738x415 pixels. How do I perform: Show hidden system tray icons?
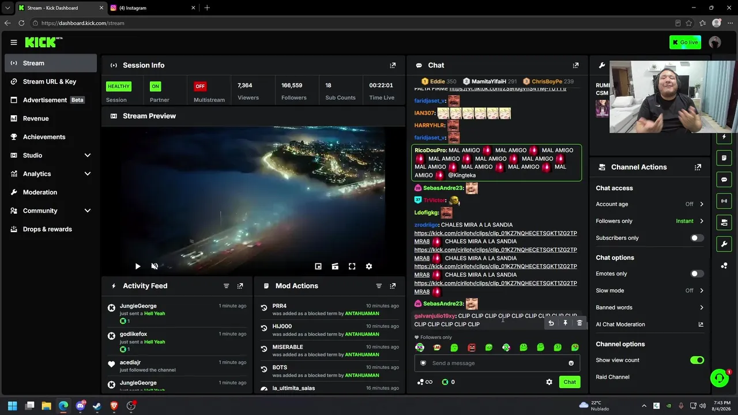(644, 406)
